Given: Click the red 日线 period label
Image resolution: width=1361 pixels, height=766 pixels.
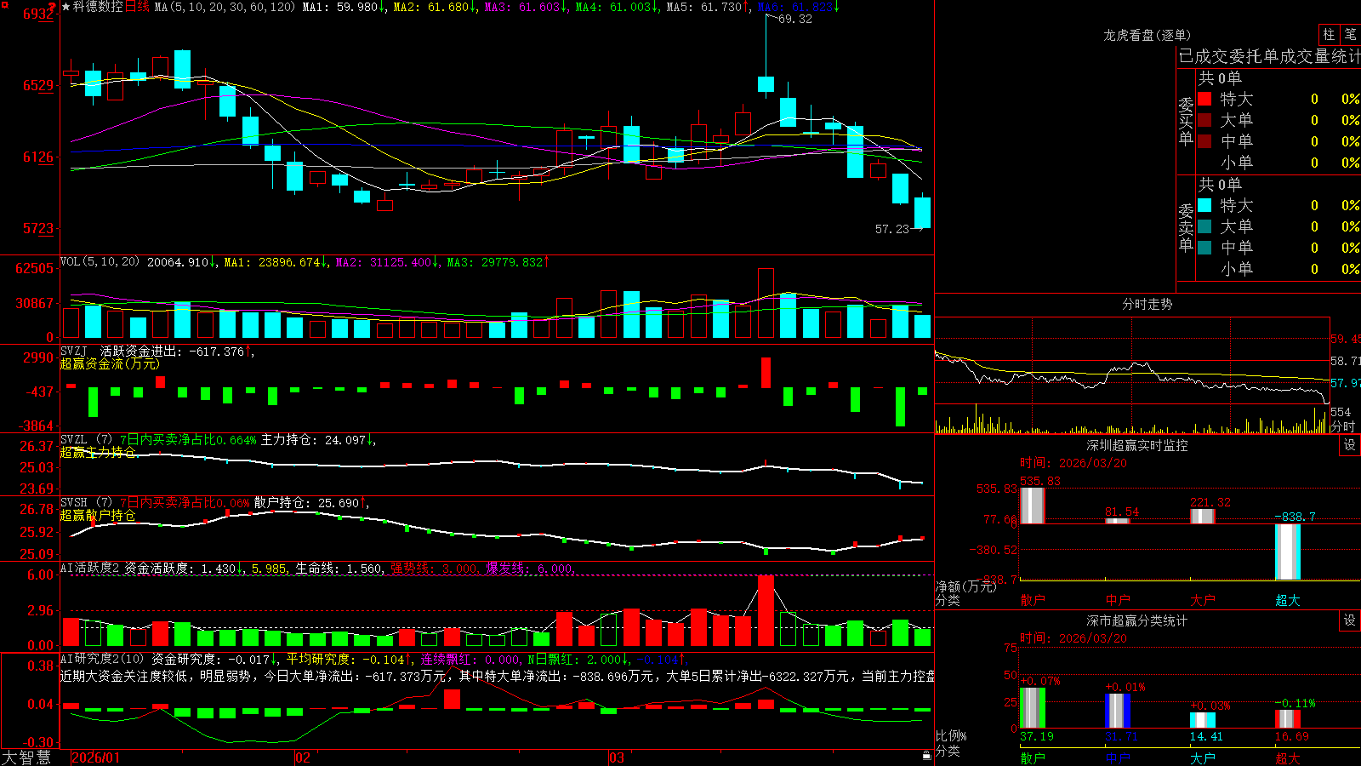Looking at the screenshot, I should pos(137,7).
